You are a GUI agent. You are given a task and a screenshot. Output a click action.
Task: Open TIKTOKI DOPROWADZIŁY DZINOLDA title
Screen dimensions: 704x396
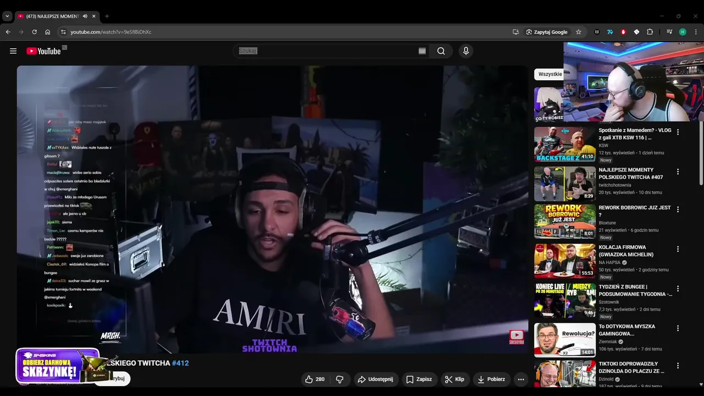631,367
